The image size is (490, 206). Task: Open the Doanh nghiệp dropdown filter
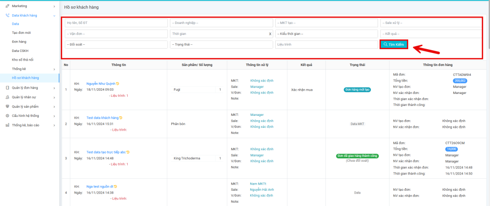point(221,23)
